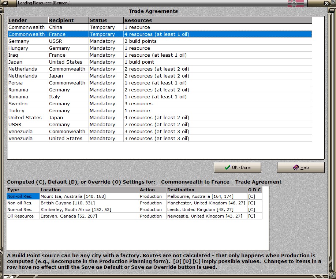
Task: Select the Iraq to France agreement row
Action: tap(160, 55)
